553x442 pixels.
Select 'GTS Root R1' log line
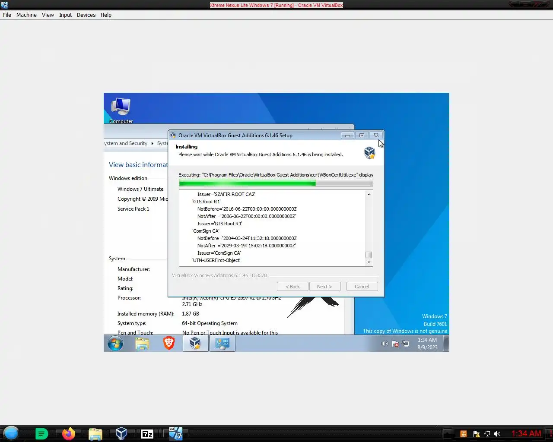pos(207,202)
